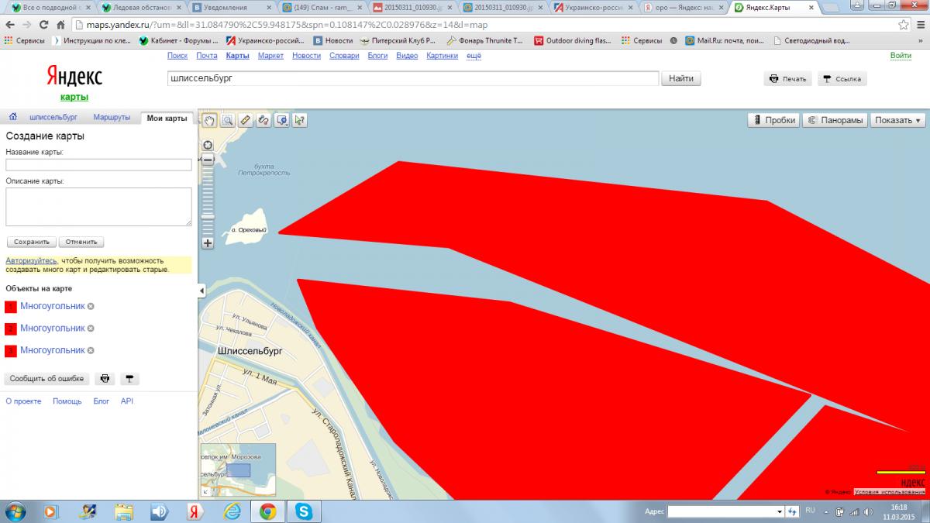Click the Сохранить button
Viewport: 930px width, 523px height.
click(x=32, y=242)
